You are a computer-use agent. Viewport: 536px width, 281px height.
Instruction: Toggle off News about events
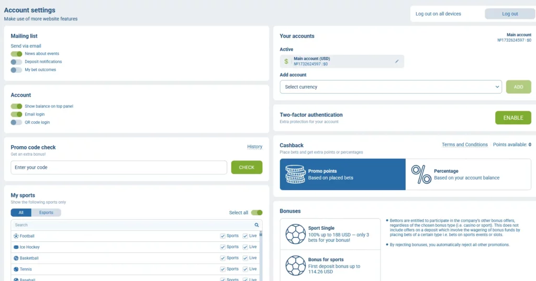point(16,54)
